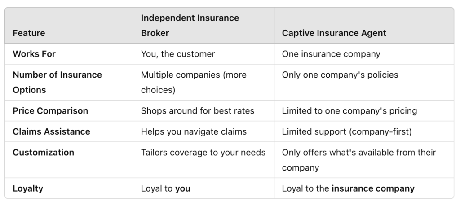Click "Tailors coverage to your needs" cell
Screen dimensions: 460x206
tap(203, 153)
